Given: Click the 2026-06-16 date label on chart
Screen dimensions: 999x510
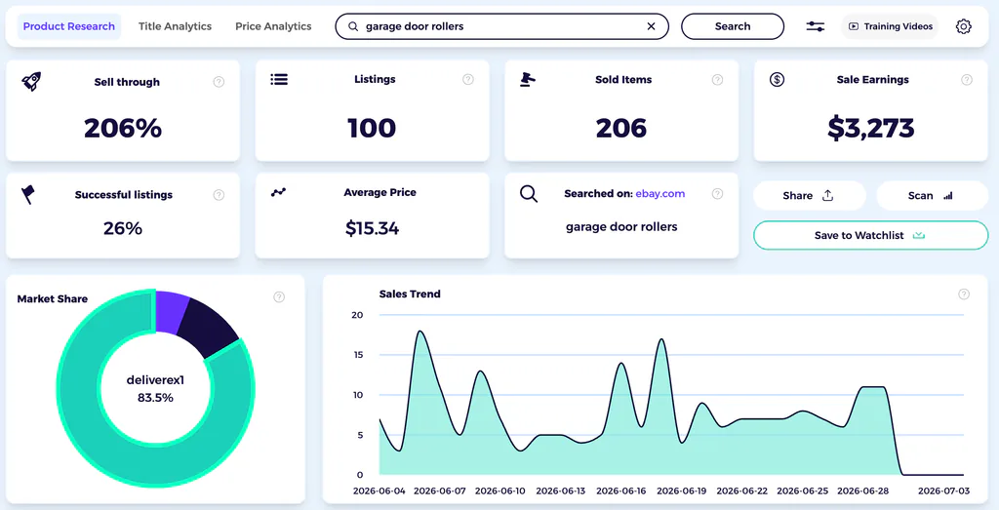Looking at the screenshot, I should pos(621,490).
